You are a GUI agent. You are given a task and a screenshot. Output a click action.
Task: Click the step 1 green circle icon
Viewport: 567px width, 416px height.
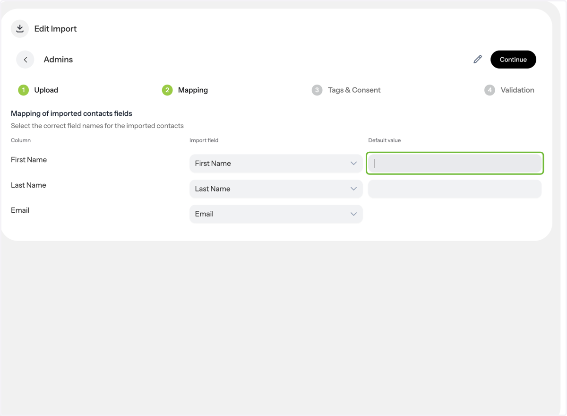[24, 90]
